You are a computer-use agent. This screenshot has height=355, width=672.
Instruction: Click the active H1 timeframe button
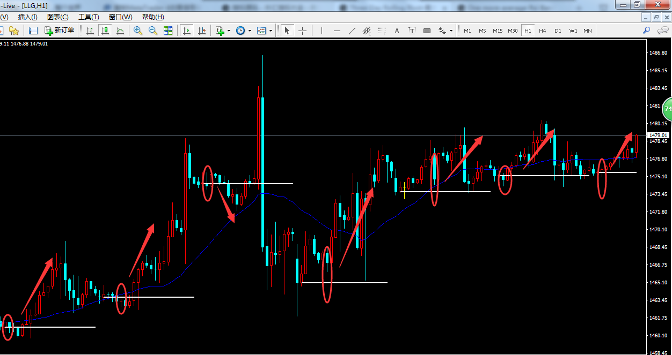[528, 31]
